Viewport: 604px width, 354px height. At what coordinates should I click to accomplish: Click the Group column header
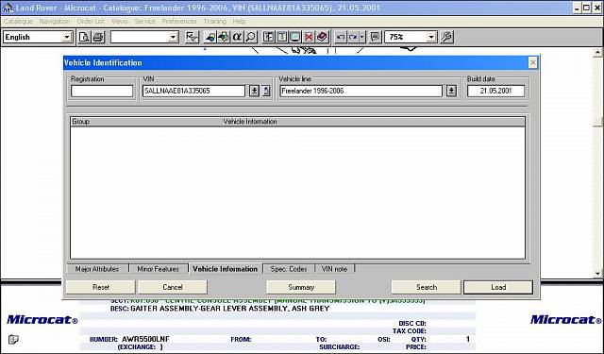tap(146, 122)
